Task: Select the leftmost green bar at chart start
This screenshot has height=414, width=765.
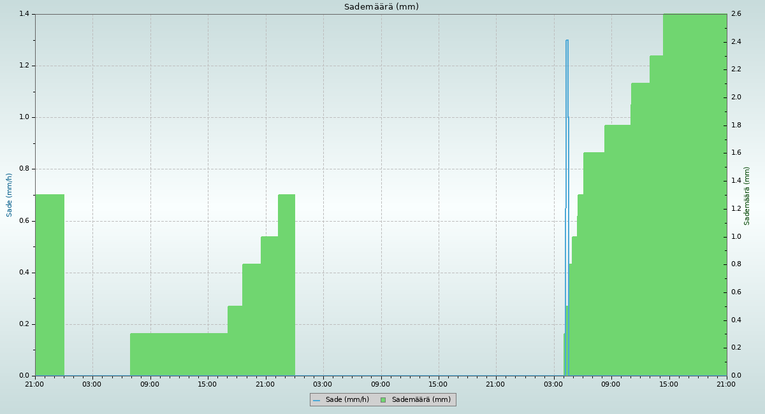Action: click(49, 287)
